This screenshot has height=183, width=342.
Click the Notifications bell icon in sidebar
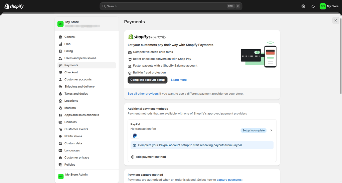click(x=60, y=136)
